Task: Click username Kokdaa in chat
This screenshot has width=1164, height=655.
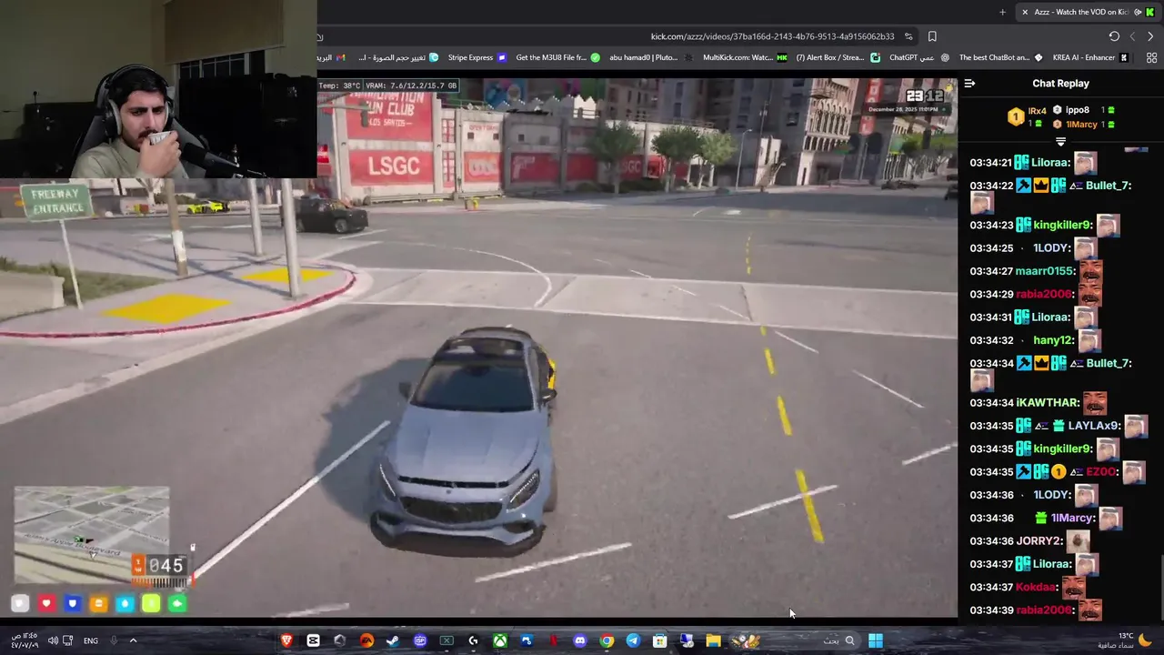Action: click(1037, 587)
